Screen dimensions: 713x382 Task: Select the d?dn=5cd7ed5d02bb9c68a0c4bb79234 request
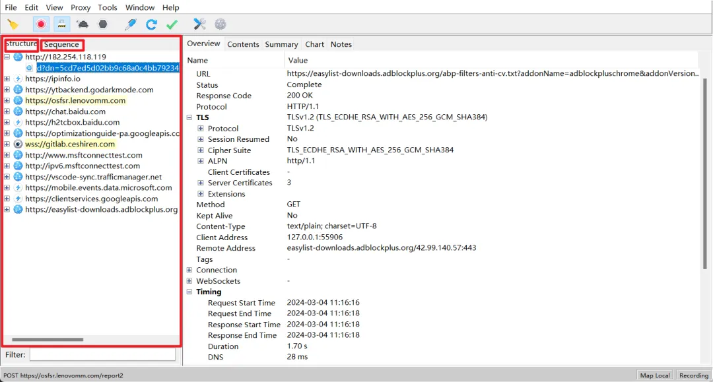click(108, 68)
